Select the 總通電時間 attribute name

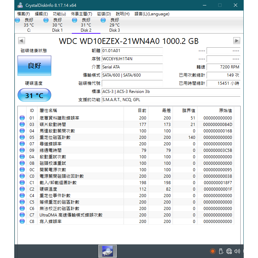click(x=50, y=150)
